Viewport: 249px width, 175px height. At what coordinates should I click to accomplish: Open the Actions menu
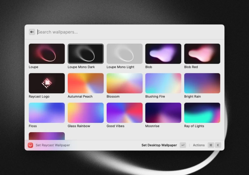point(199,145)
